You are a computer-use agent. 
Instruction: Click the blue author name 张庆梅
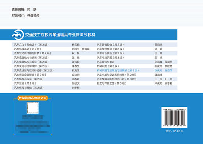[158, 70]
